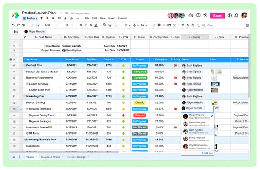This screenshot has width=260, height=170.
Task: Click green RYG dot for Product Use Case Definition
Action: click(x=123, y=72)
